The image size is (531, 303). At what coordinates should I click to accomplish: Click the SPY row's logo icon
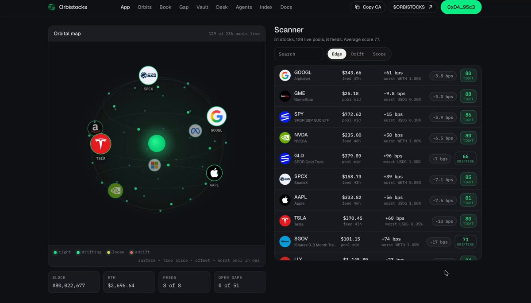tap(285, 117)
